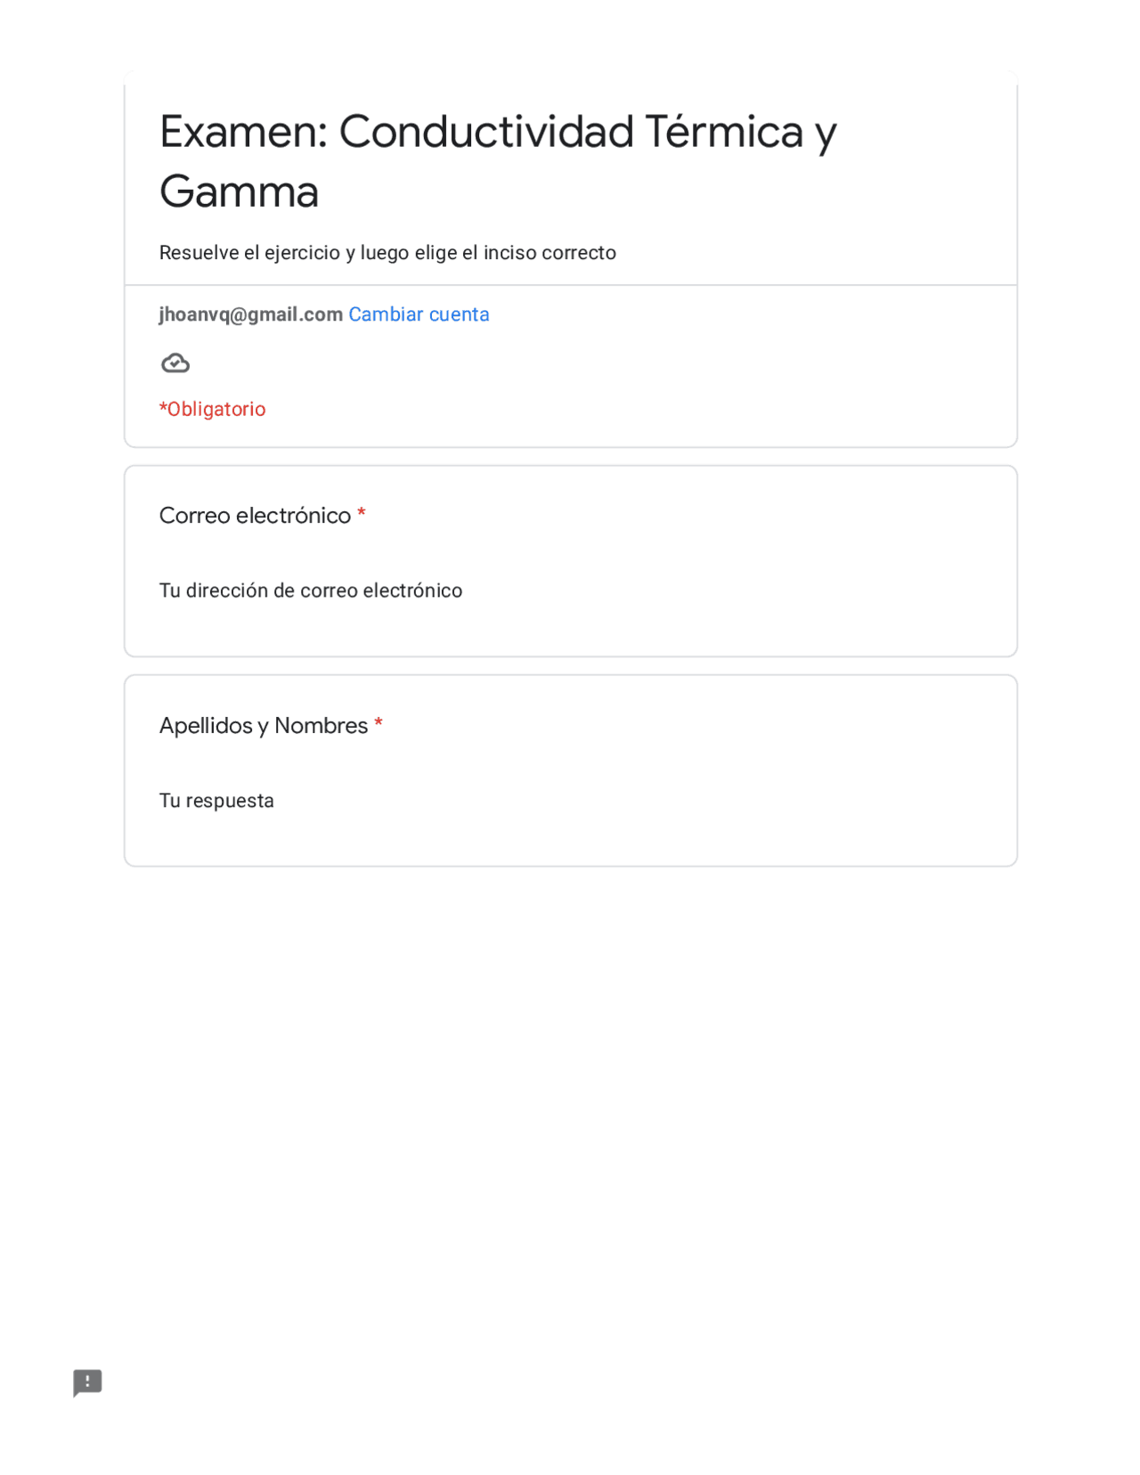
Task: Click the word Examen: in the form title
Action: click(x=243, y=132)
